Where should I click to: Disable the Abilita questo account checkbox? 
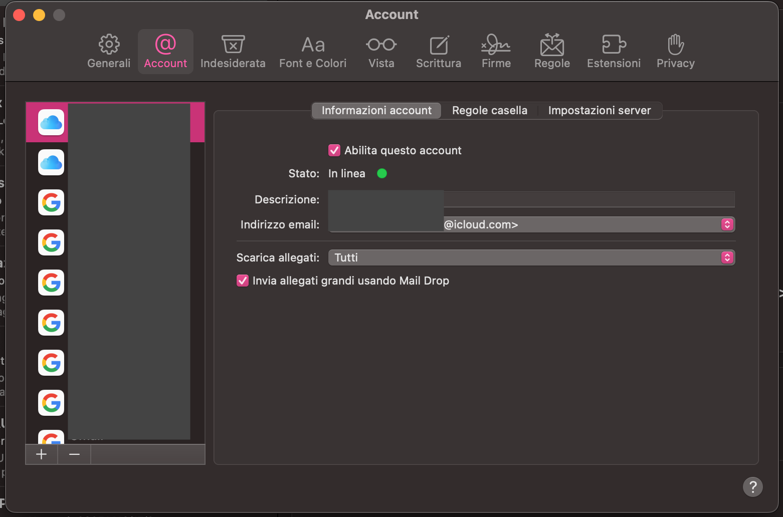(334, 150)
